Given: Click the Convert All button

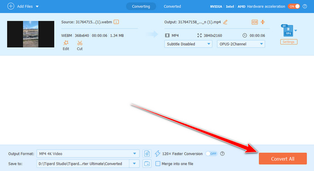Looking at the screenshot, I should tap(283, 158).
